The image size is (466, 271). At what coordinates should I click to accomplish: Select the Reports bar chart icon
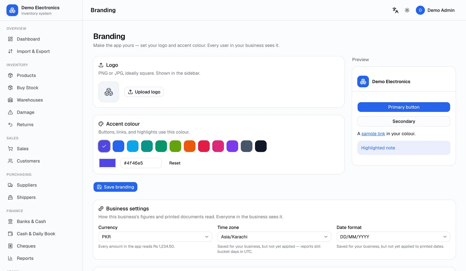pos(10,258)
